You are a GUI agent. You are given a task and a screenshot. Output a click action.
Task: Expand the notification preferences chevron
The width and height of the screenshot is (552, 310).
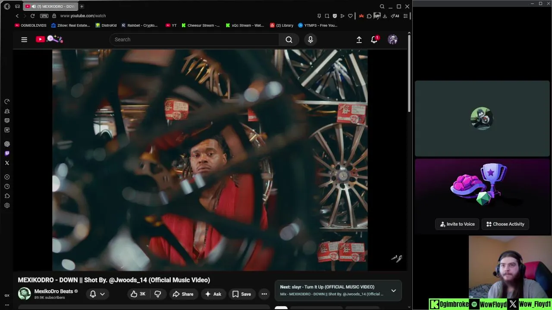102,294
